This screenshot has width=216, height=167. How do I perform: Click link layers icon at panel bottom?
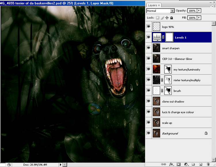(164, 164)
